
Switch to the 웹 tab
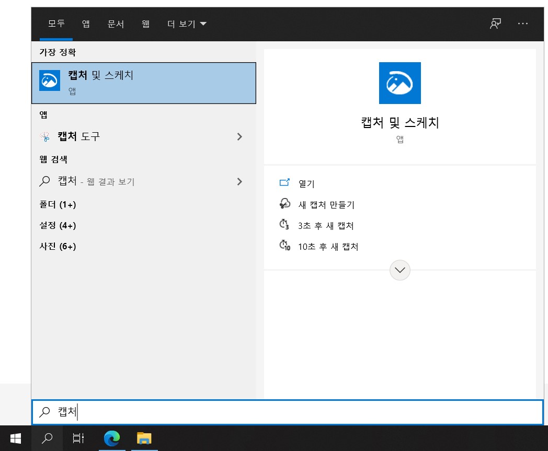click(x=146, y=24)
